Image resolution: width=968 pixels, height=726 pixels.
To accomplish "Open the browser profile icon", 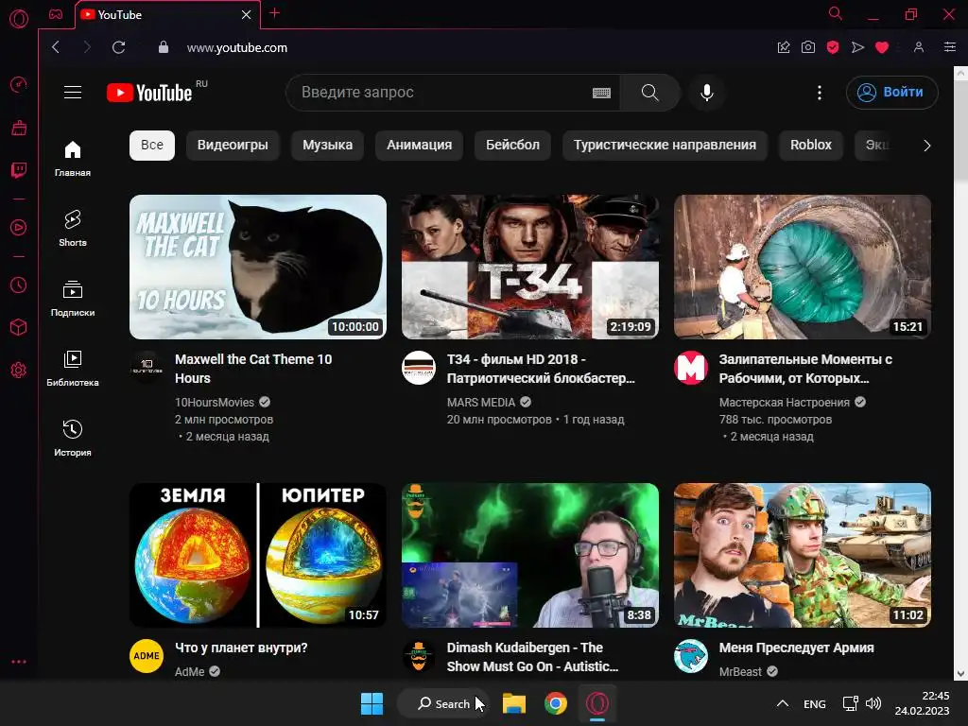I will tap(919, 47).
